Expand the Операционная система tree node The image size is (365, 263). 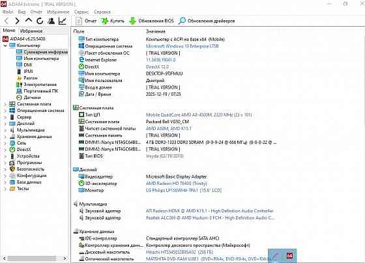click(x=5, y=111)
